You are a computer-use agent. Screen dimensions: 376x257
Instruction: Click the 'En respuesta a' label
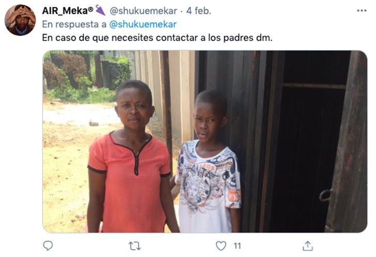(x=74, y=24)
